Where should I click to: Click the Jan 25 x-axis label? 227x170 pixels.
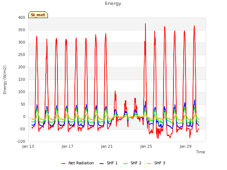click(x=146, y=146)
